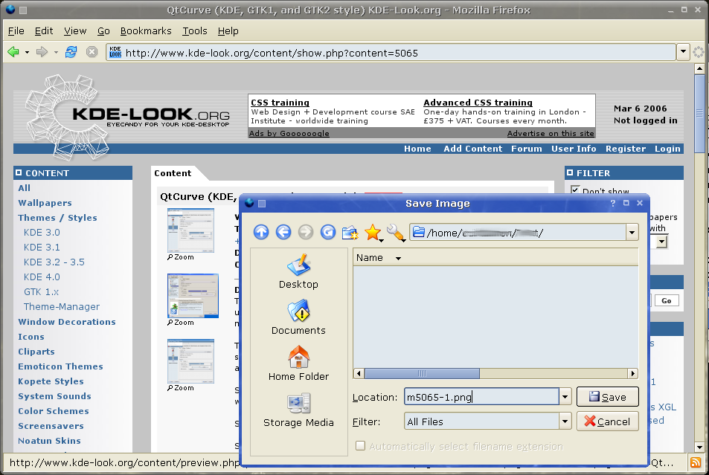
Task: Click Zoom under first preview thumbnail
Action: [181, 257]
